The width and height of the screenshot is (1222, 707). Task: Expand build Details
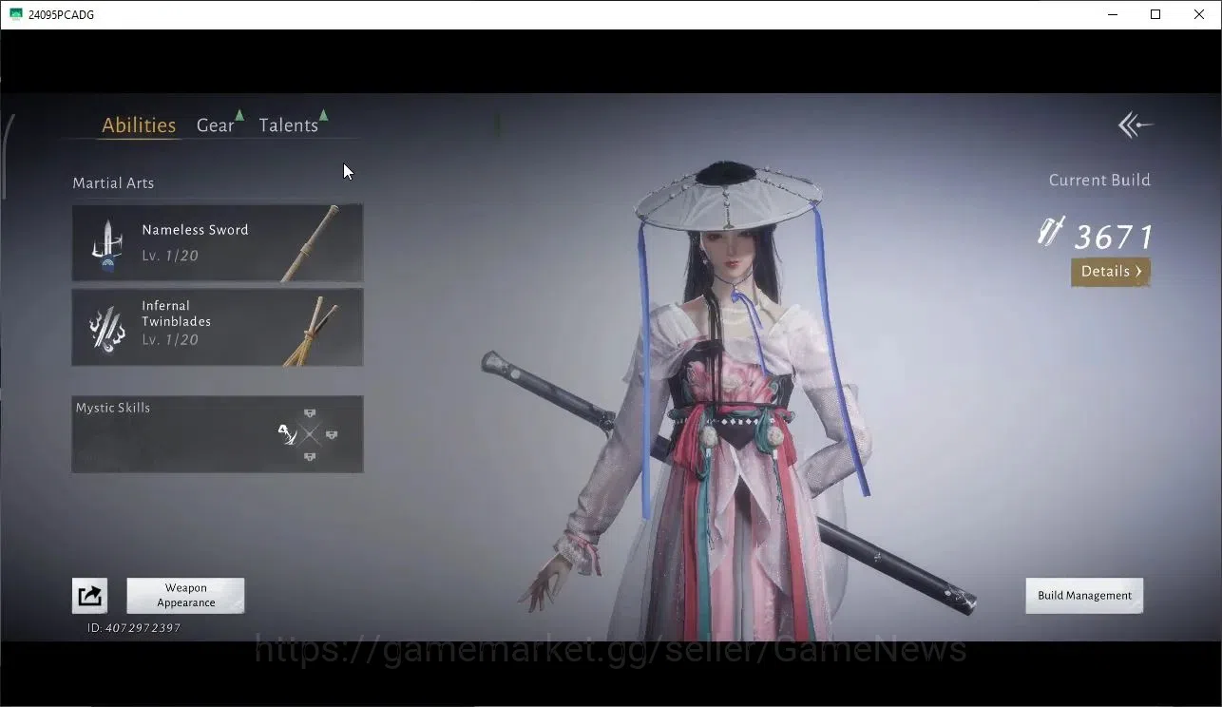[x=1111, y=272]
